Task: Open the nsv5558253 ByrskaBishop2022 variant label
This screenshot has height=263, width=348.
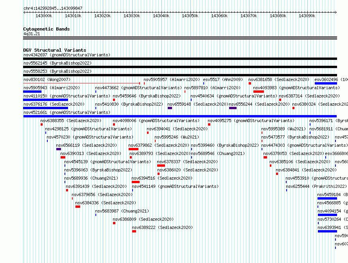Action: pos(57,71)
